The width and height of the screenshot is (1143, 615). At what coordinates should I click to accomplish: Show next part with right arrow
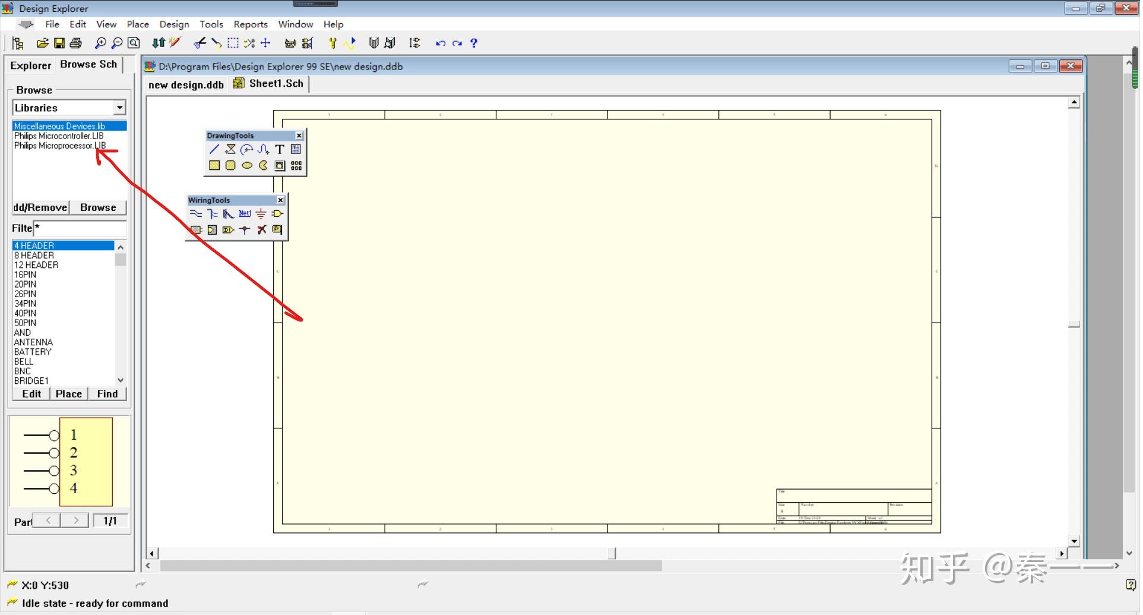[x=75, y=521]
